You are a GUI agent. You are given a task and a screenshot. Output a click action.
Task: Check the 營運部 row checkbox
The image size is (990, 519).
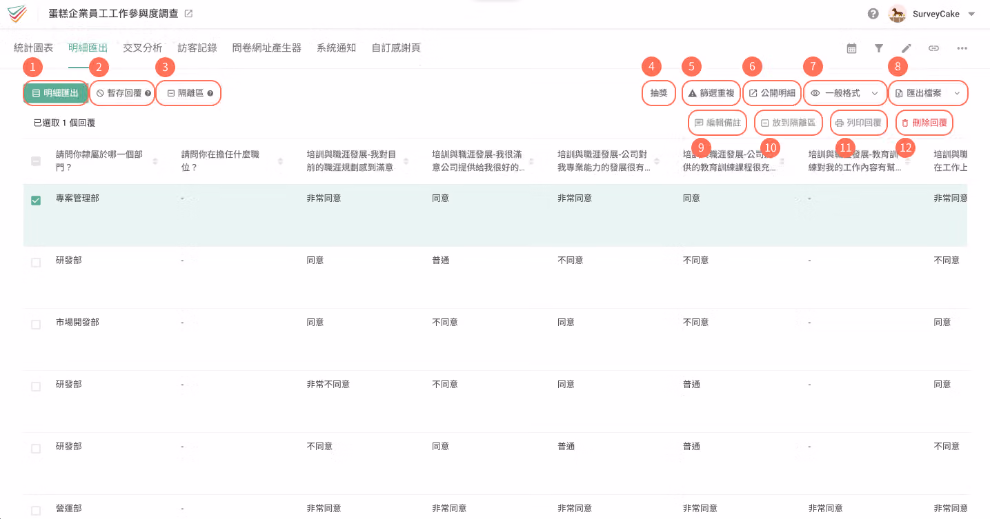[x=36, y=511]
